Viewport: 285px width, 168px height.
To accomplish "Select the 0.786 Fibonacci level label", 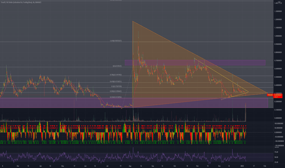I will click(116, 75).
